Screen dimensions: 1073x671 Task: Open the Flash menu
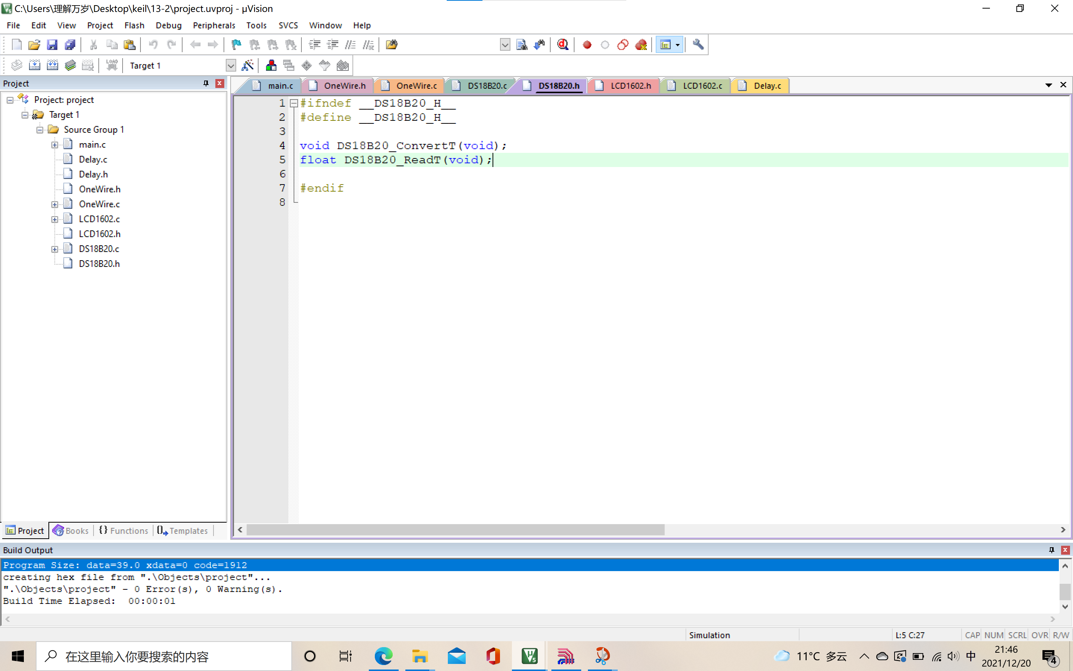coord(134,25)
